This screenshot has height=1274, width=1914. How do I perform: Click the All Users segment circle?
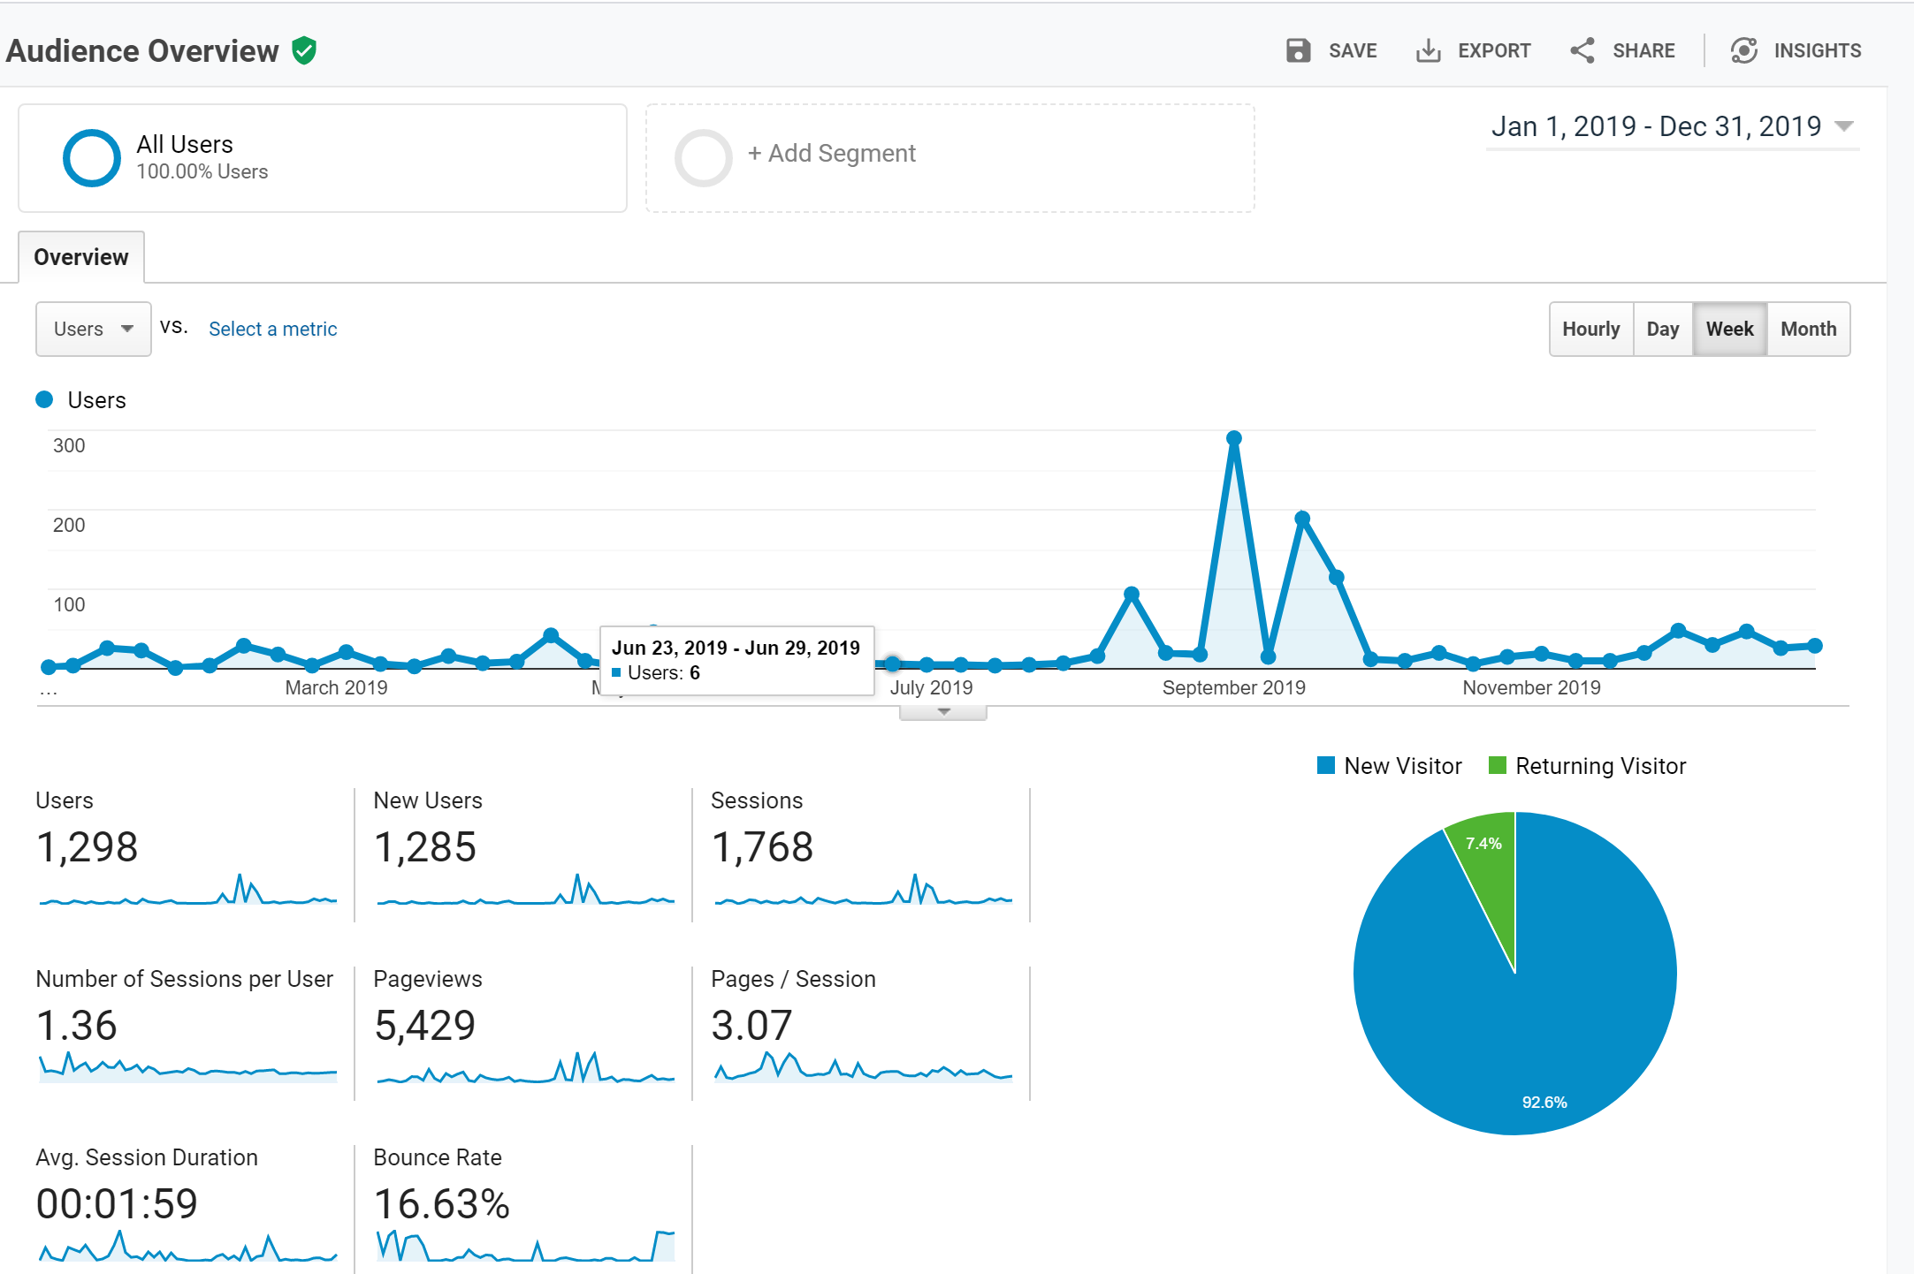92,158
